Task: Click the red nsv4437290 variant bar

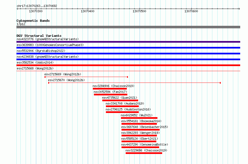Action: 140,147
